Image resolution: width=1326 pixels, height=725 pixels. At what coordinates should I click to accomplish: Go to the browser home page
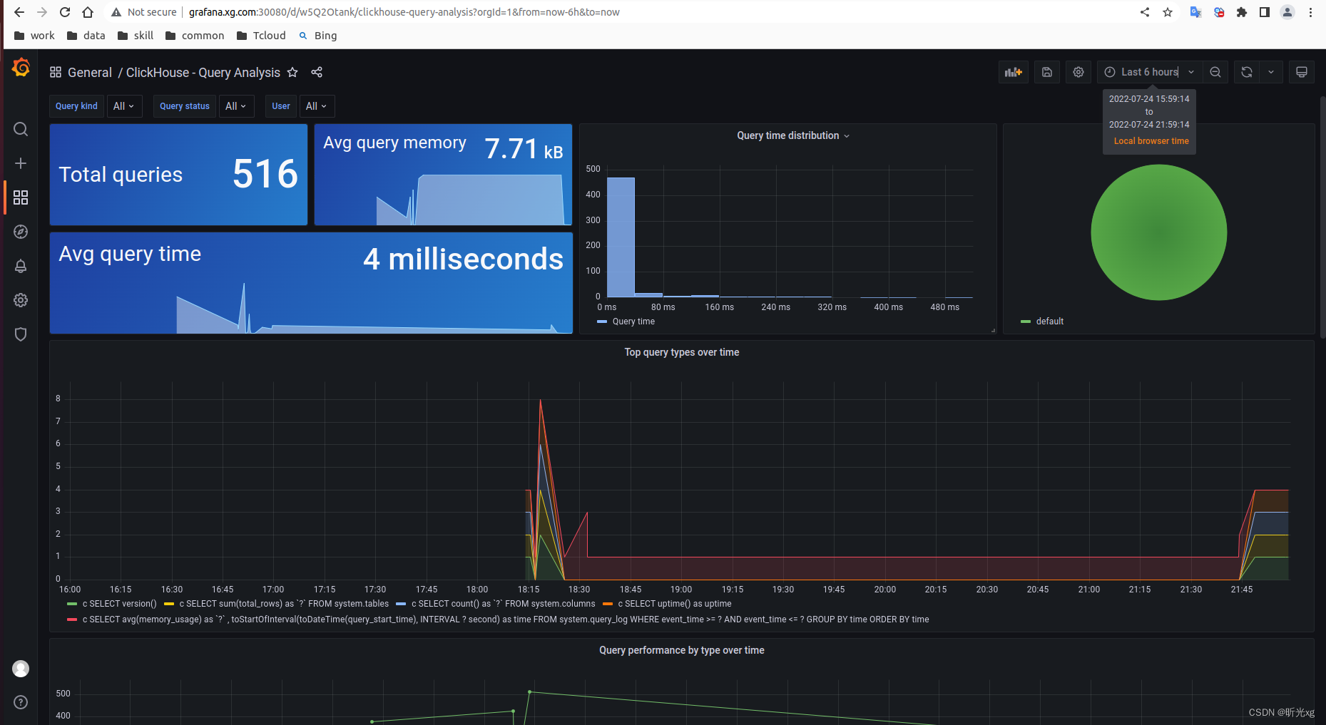point(88,12)
